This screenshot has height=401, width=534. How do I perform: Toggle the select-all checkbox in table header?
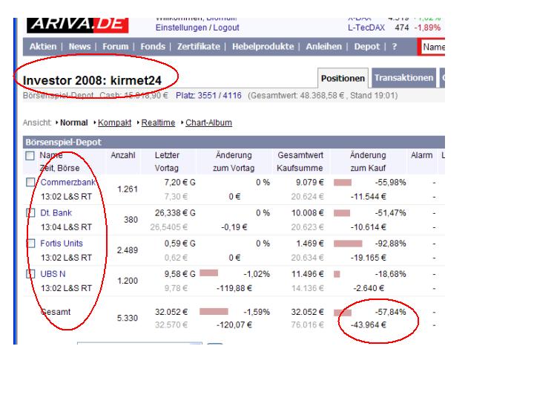click(30, 156)
